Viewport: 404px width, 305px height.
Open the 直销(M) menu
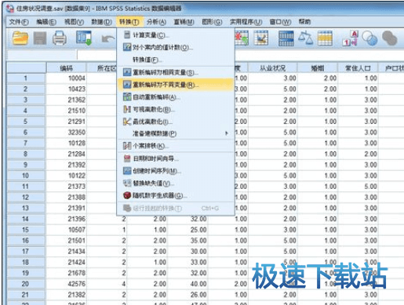click(184, 22)
